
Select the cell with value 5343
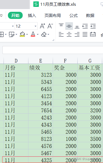[41, 82]
